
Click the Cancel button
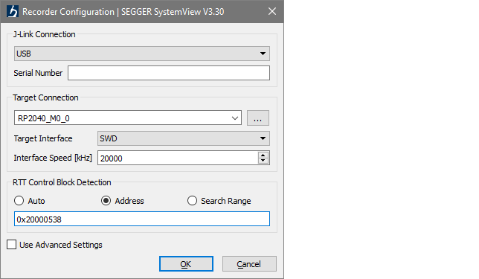tap(249, 263)
